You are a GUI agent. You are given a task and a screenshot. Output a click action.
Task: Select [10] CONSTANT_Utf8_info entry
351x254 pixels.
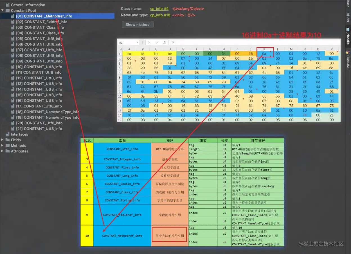39,67
